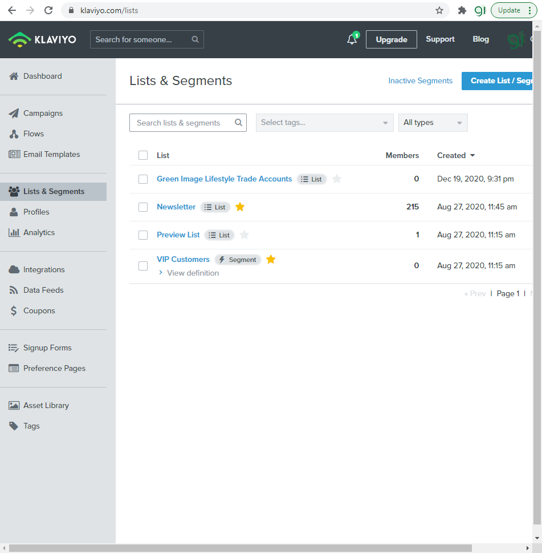Image resolution: width=542 pixels, height=553 pixels.
Task: Click the Profiles person icon
Action: (14, 212)
